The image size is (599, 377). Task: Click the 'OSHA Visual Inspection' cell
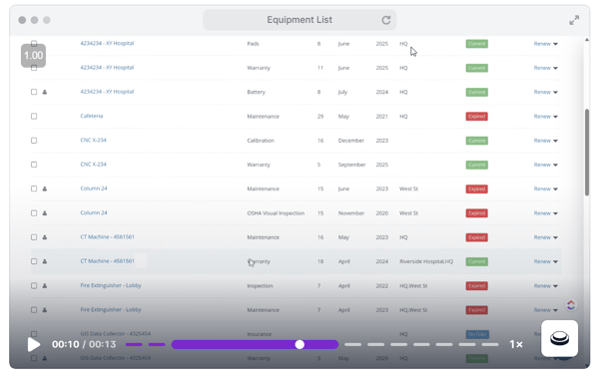(276, 213)
